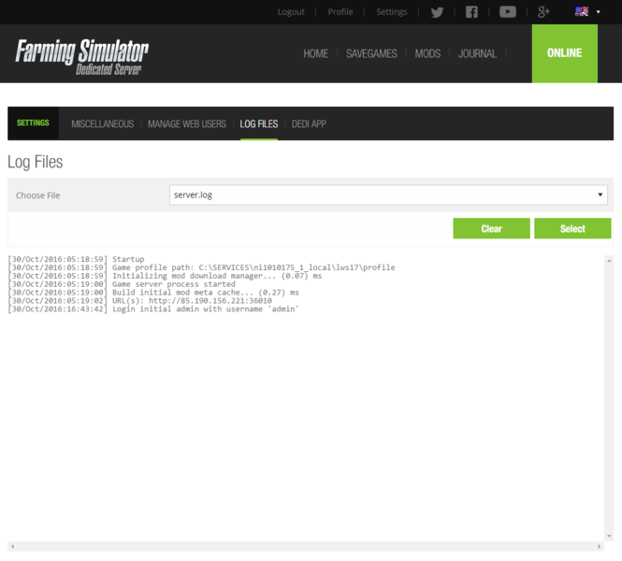Open the Facebook page icon

tap(471, 12)
